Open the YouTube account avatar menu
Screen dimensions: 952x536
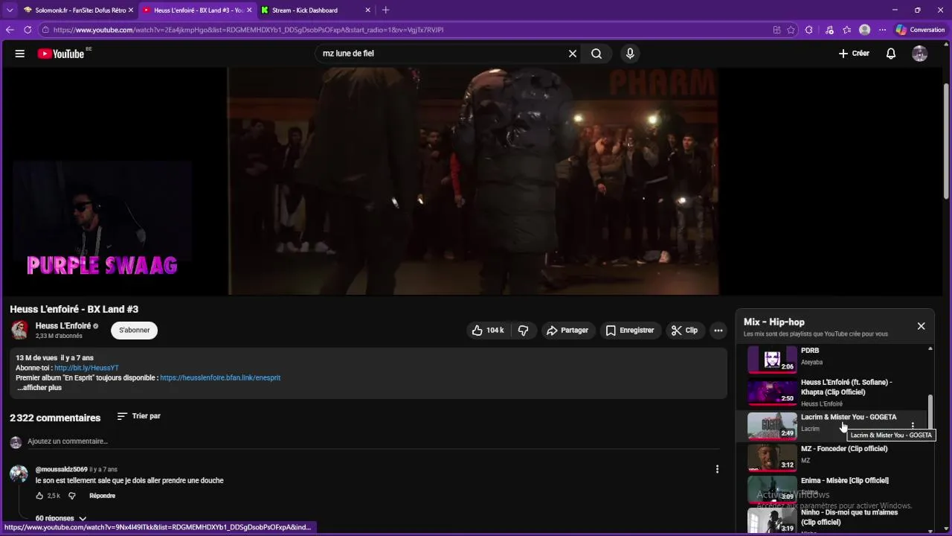click(x=920, y=54)
